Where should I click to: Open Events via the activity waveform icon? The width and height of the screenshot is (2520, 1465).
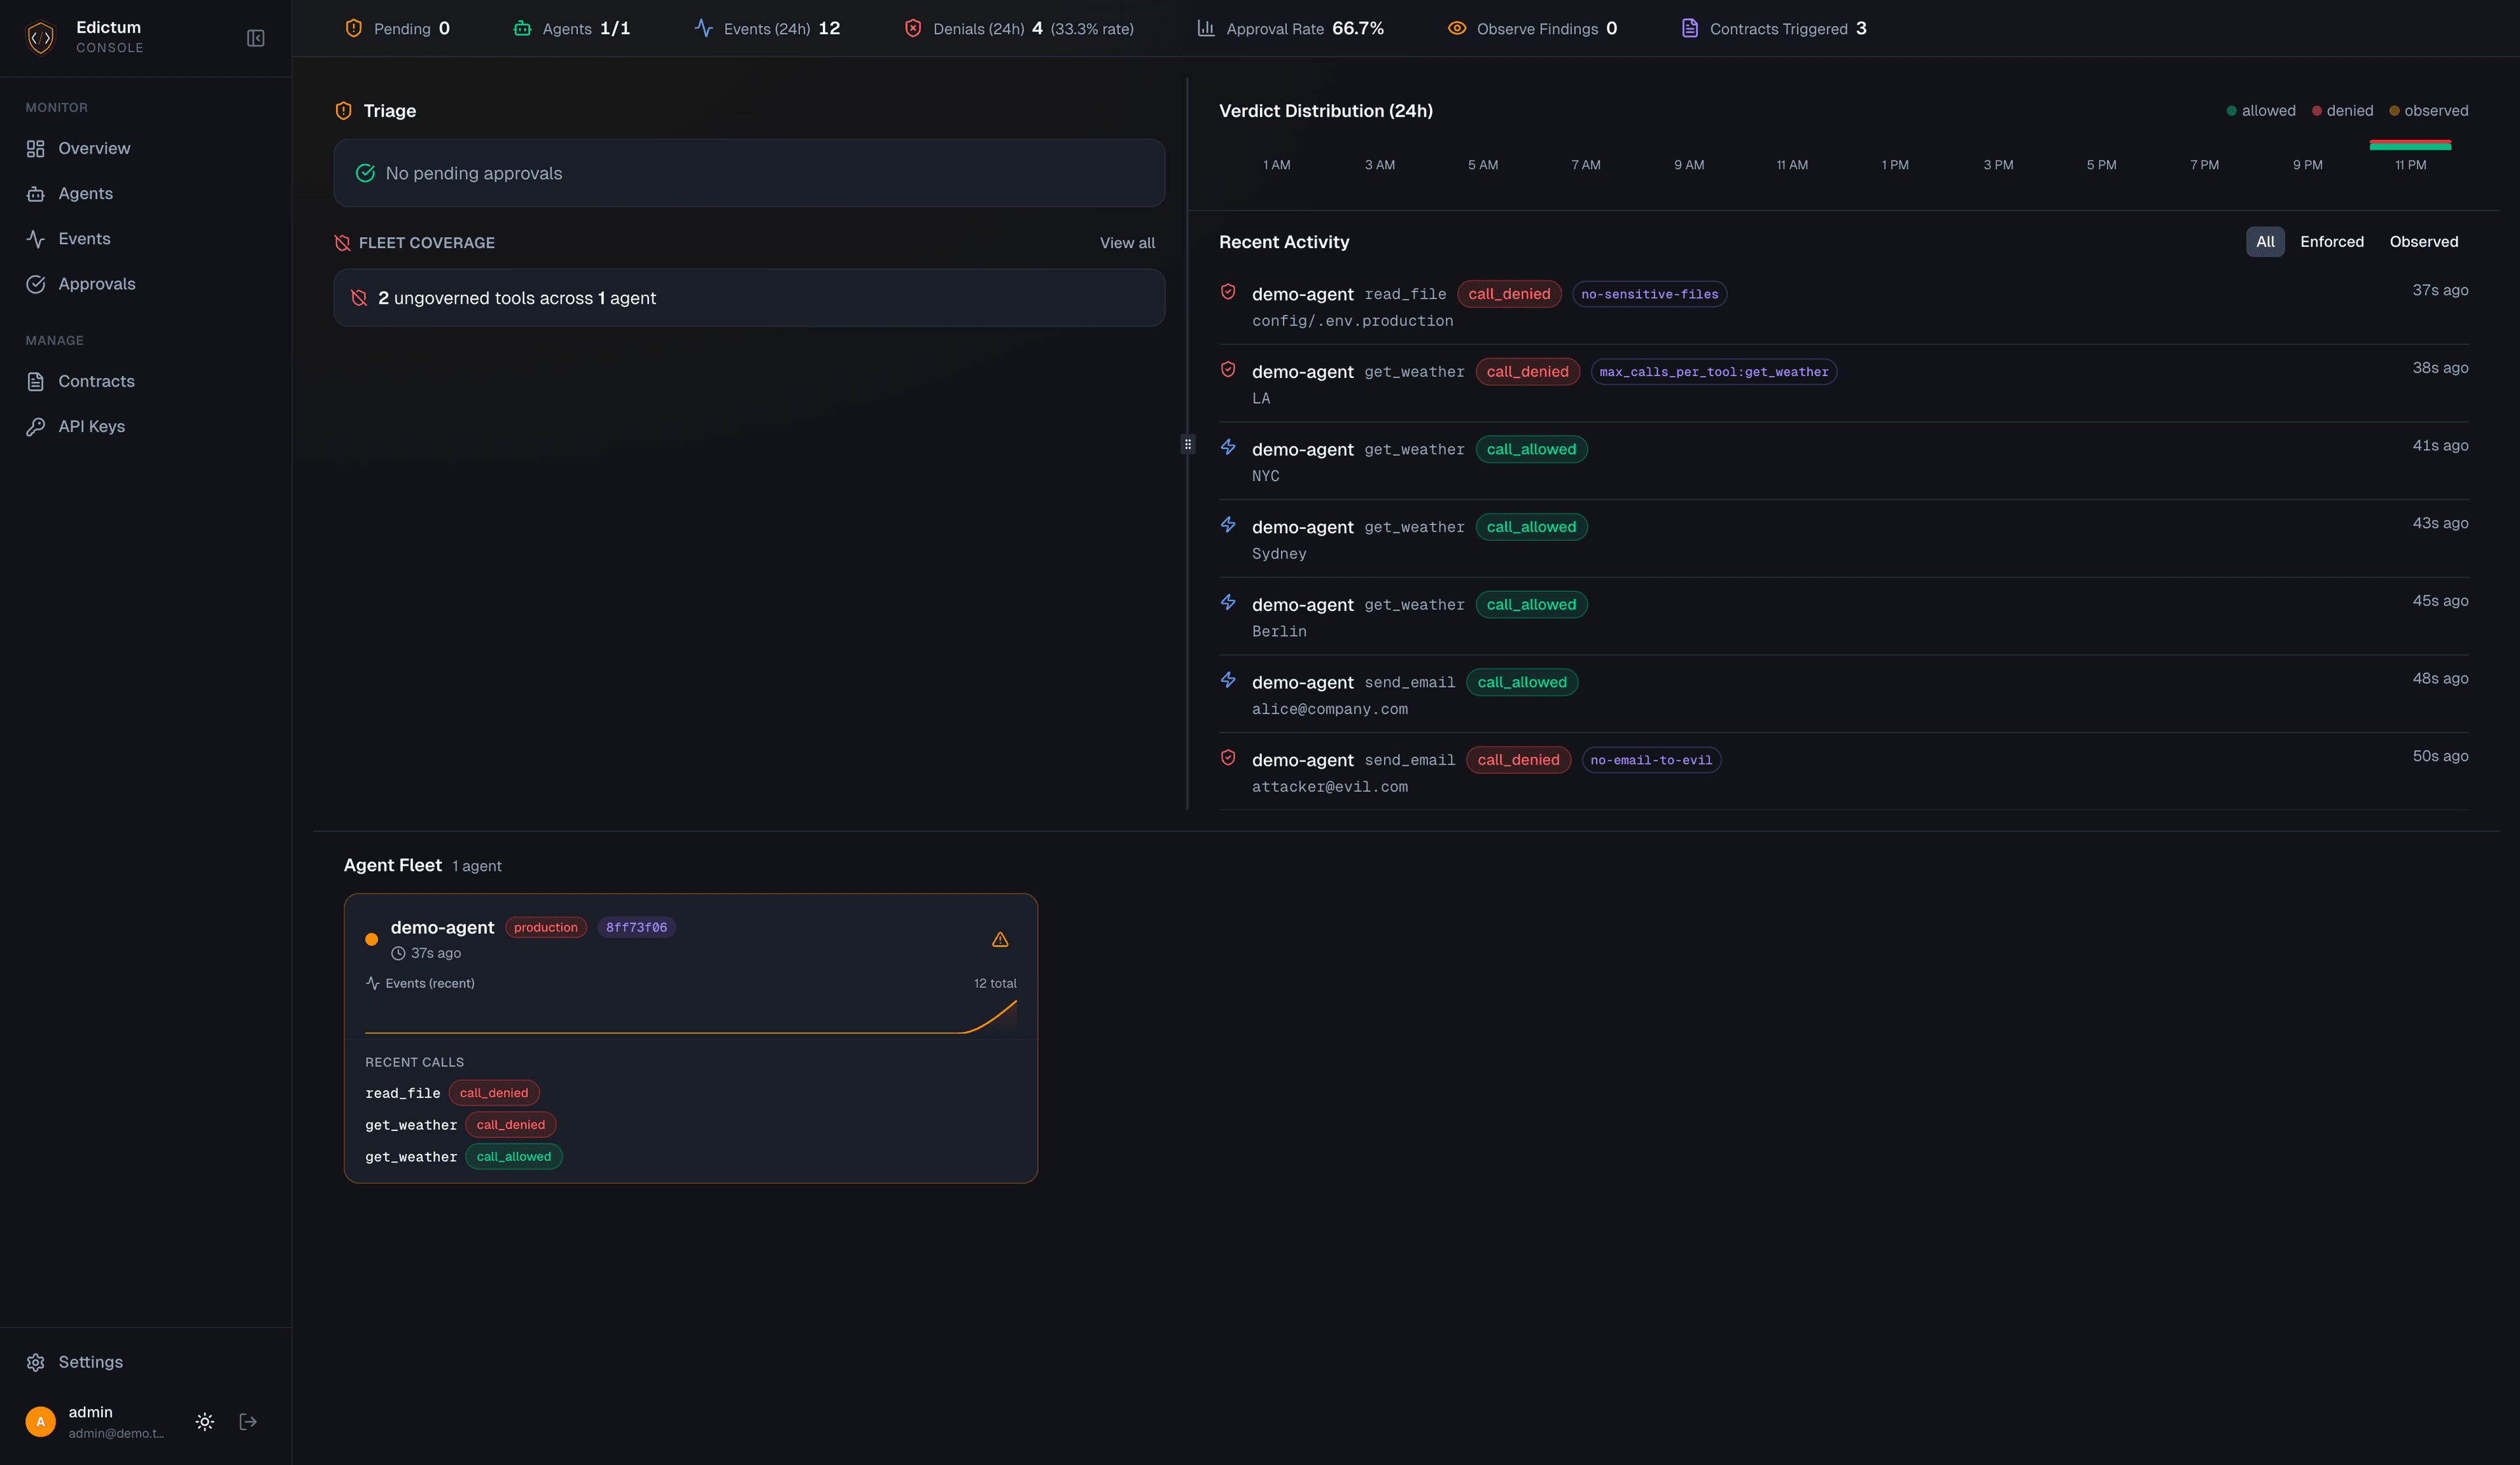[x=36, y=238]
